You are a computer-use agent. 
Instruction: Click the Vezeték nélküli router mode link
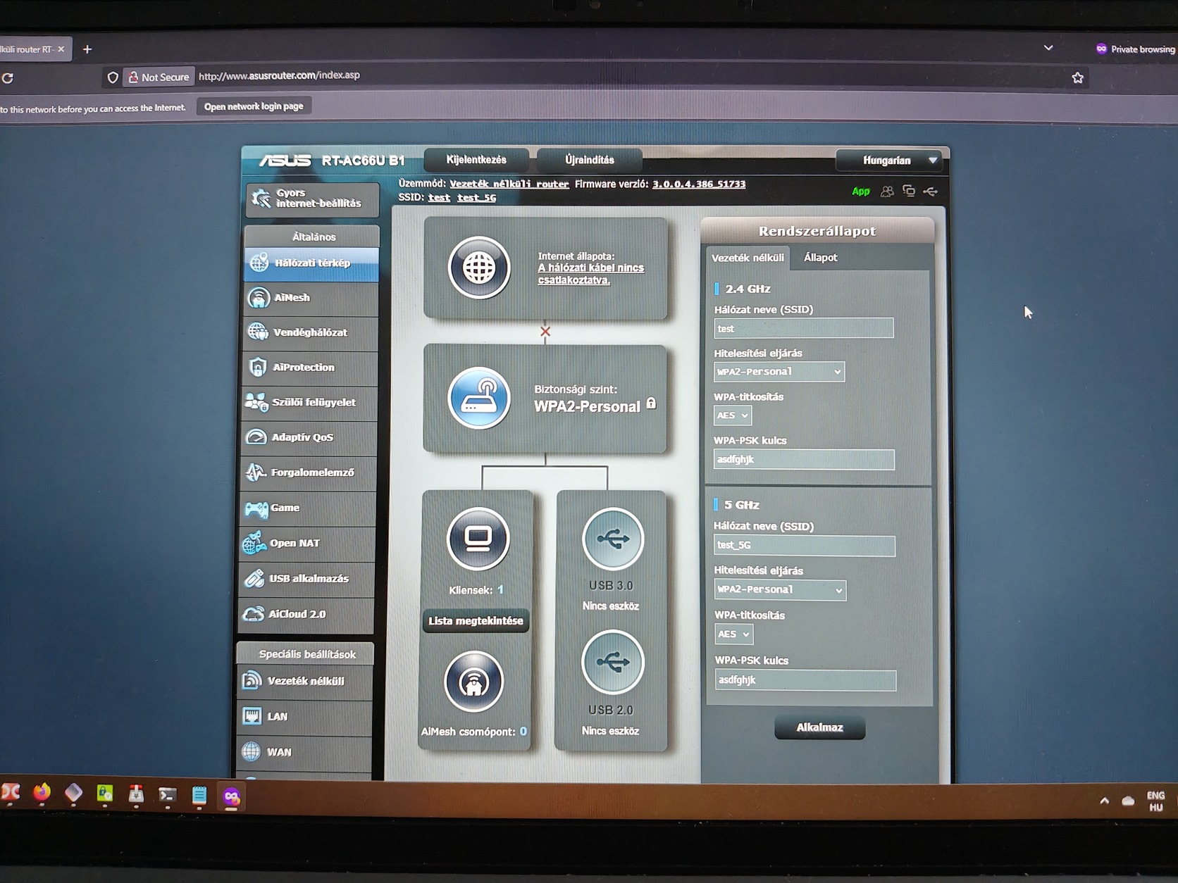point(509,184)
